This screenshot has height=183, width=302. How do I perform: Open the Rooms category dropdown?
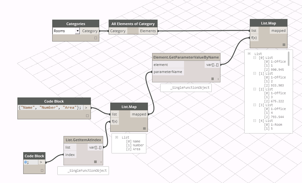[77, 31]
